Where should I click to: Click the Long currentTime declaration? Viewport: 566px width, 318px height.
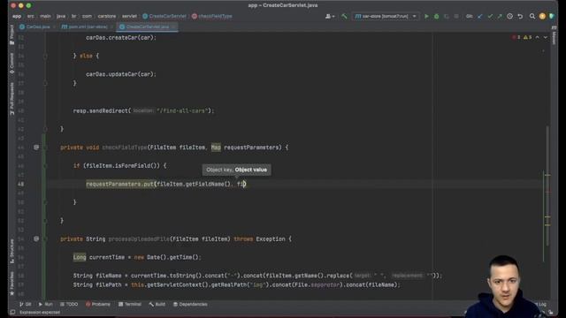137,257
